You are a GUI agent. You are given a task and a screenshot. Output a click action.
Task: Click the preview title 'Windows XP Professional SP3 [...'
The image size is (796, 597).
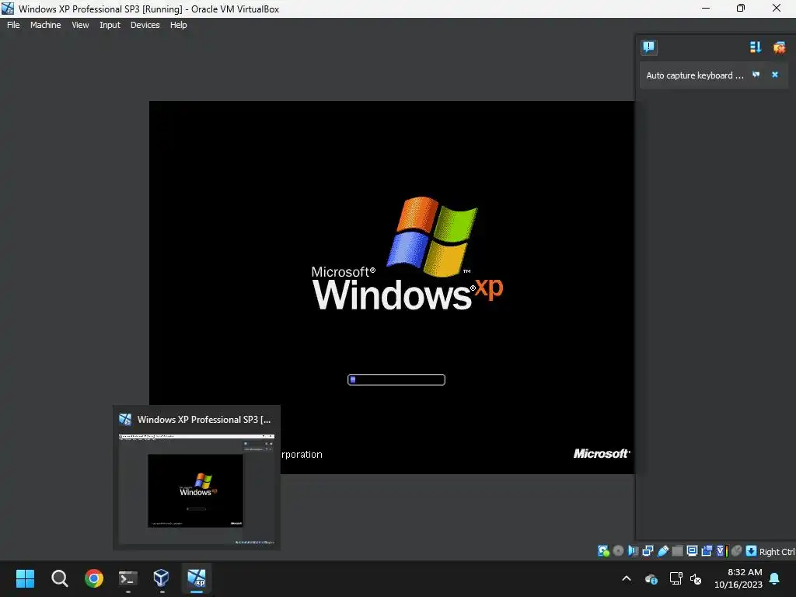204,419
